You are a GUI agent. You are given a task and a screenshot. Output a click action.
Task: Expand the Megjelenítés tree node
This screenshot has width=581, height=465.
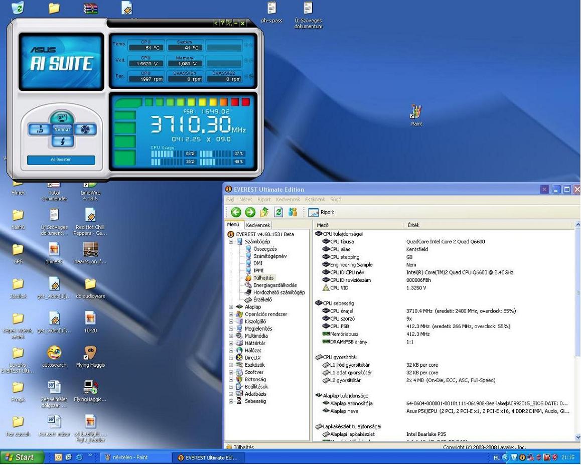[x=231, y=329]
